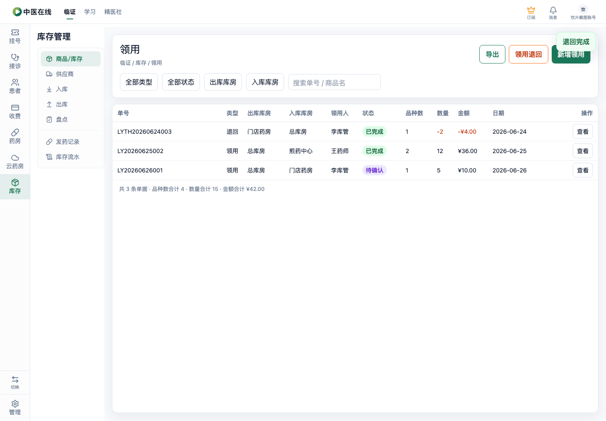Go to 患者 patients sidebar icon
This screenshot has width=606, height=421.
coord(15,82)
